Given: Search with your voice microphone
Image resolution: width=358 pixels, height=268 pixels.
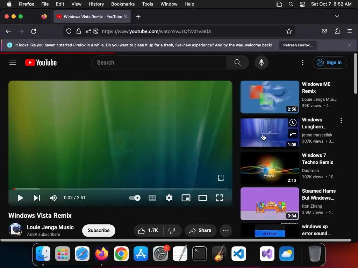Looking at the screenshot, I should (x=262, y=62).
